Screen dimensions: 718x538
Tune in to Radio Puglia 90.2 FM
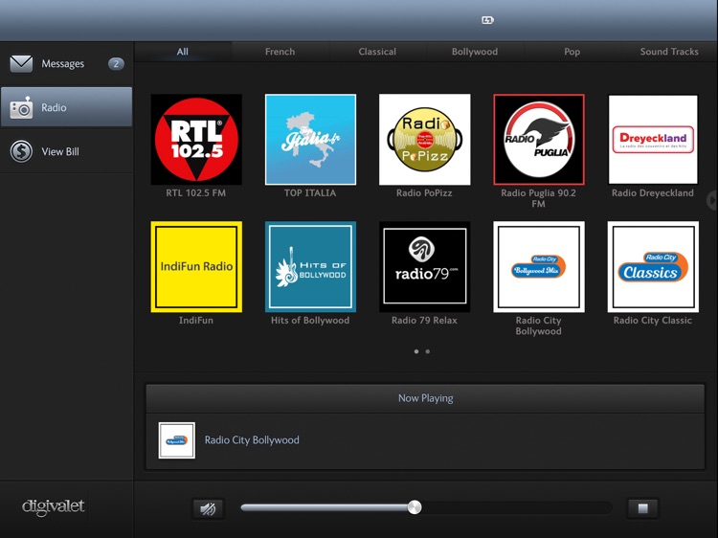(538, 140)
